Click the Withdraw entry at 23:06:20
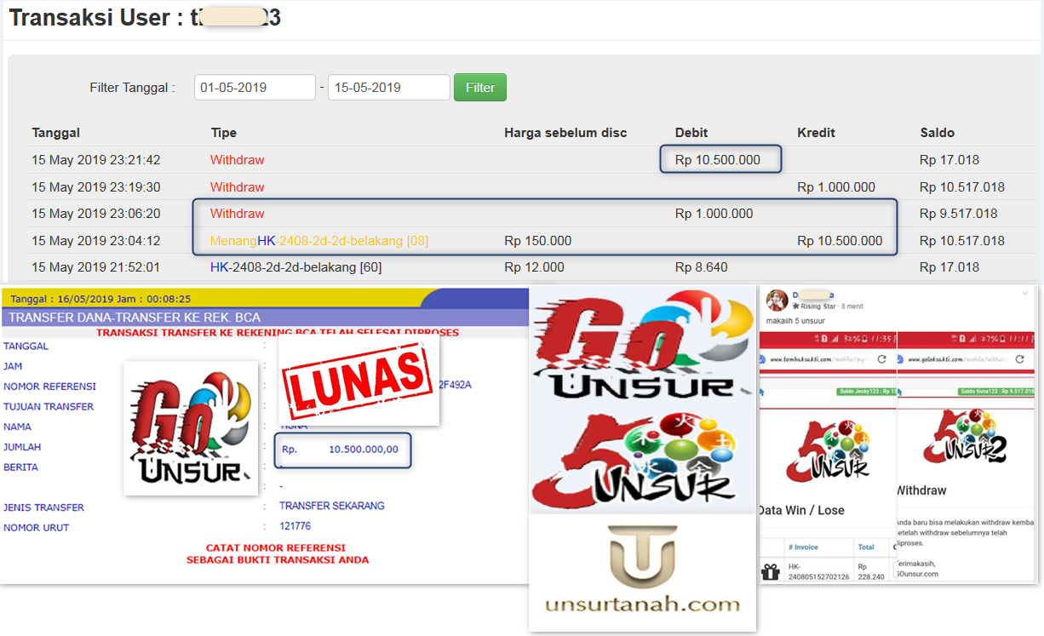Viewport: 1044px width, 636px height. pyautogui.click(x=238, y=214)
